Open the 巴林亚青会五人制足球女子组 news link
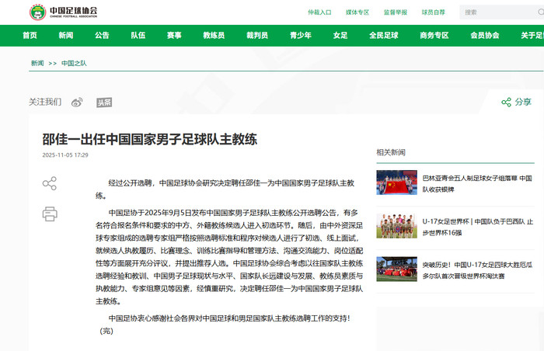The image size is (544, 351). coord(477,184)
